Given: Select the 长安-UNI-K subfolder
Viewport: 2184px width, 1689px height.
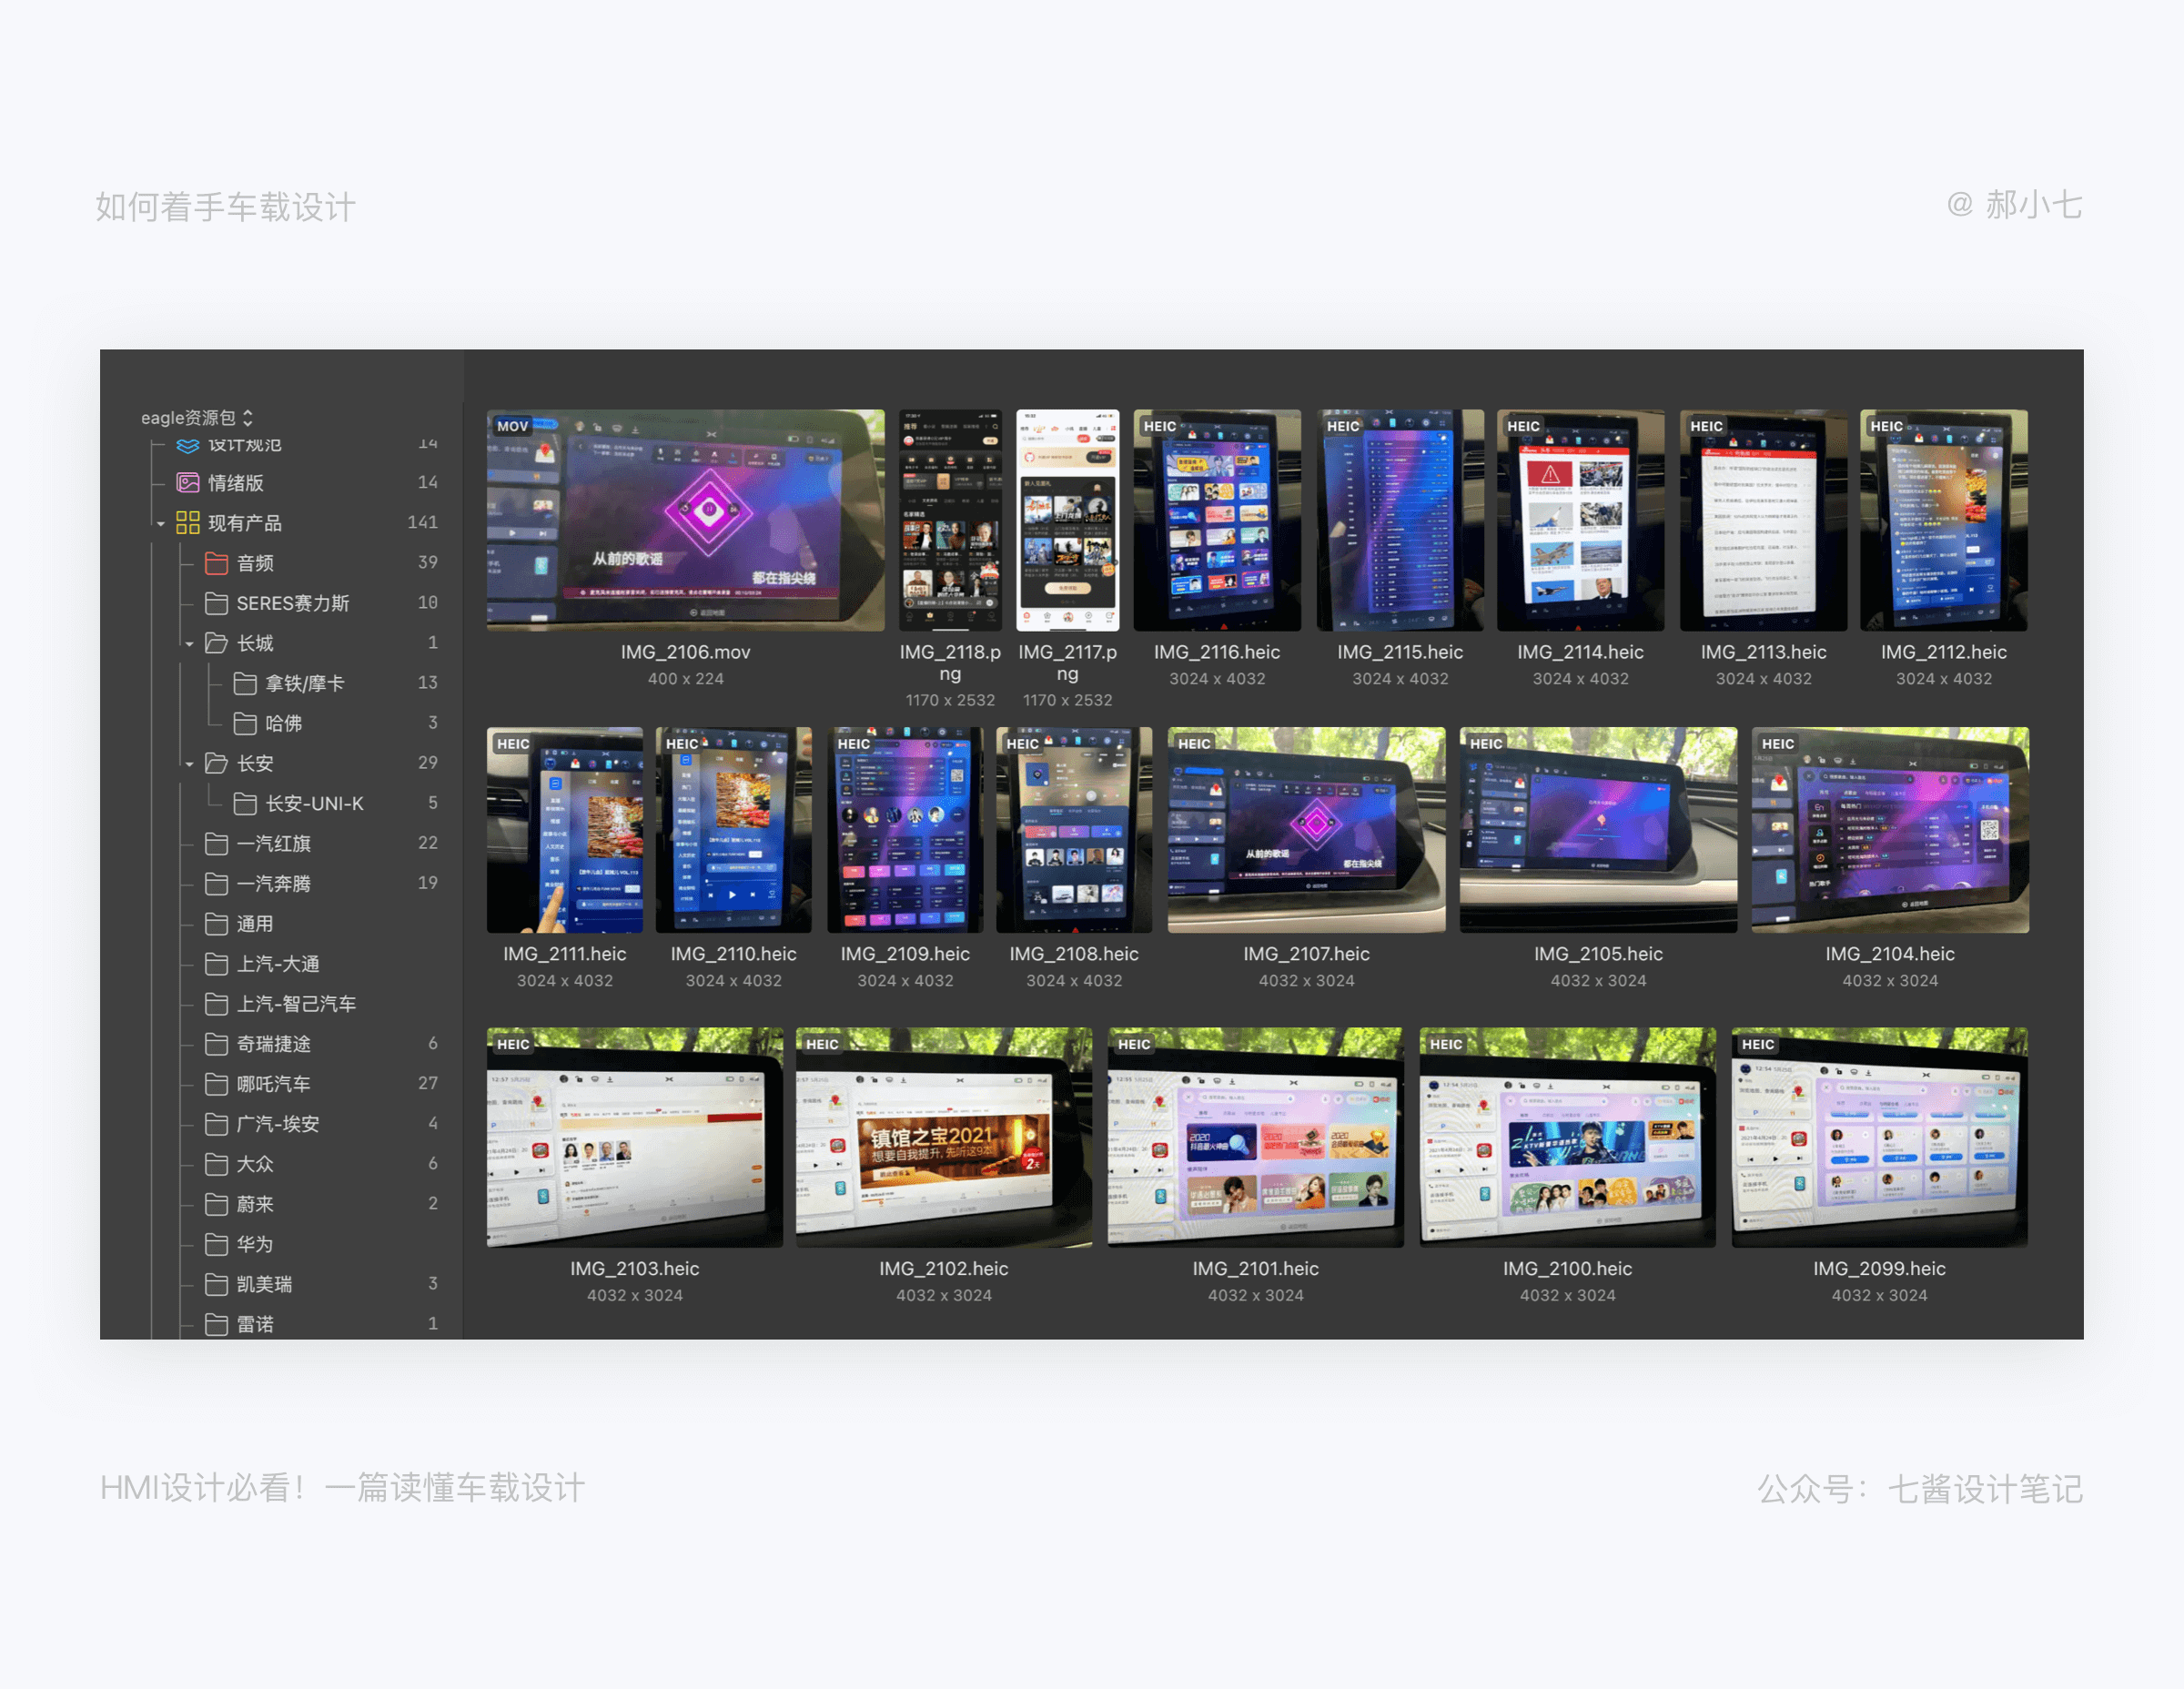Looking at the screenshot, I should click(314, 804).
